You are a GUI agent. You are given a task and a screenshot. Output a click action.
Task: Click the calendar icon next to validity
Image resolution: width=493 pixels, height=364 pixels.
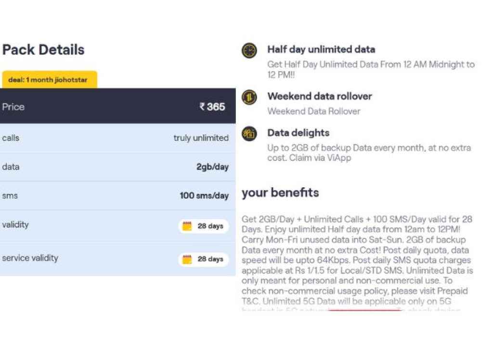[188, 226]
